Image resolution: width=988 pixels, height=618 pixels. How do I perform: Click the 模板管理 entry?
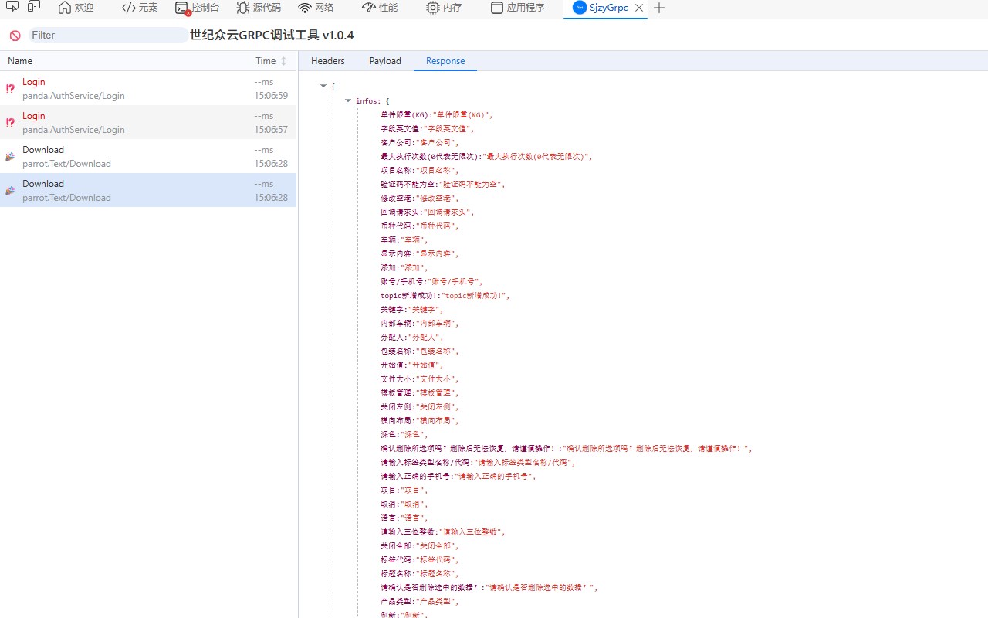[419, 393]
